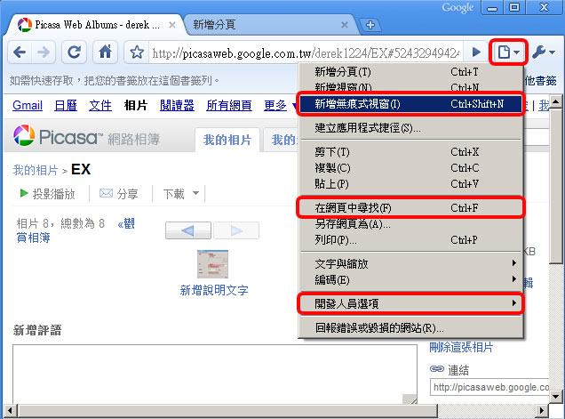This screenshot has width=565, height=419.
Task: Open the home page via house icon
Action: pos(105,52)
